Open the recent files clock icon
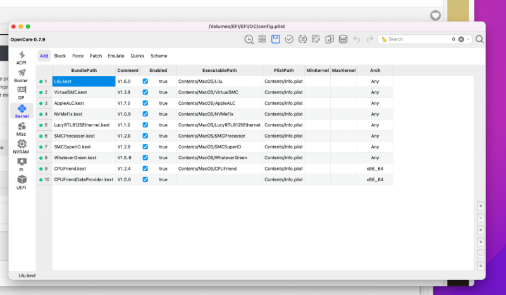Image resolution: width=506 pixels, height=295 pixels. coord(249,39)
